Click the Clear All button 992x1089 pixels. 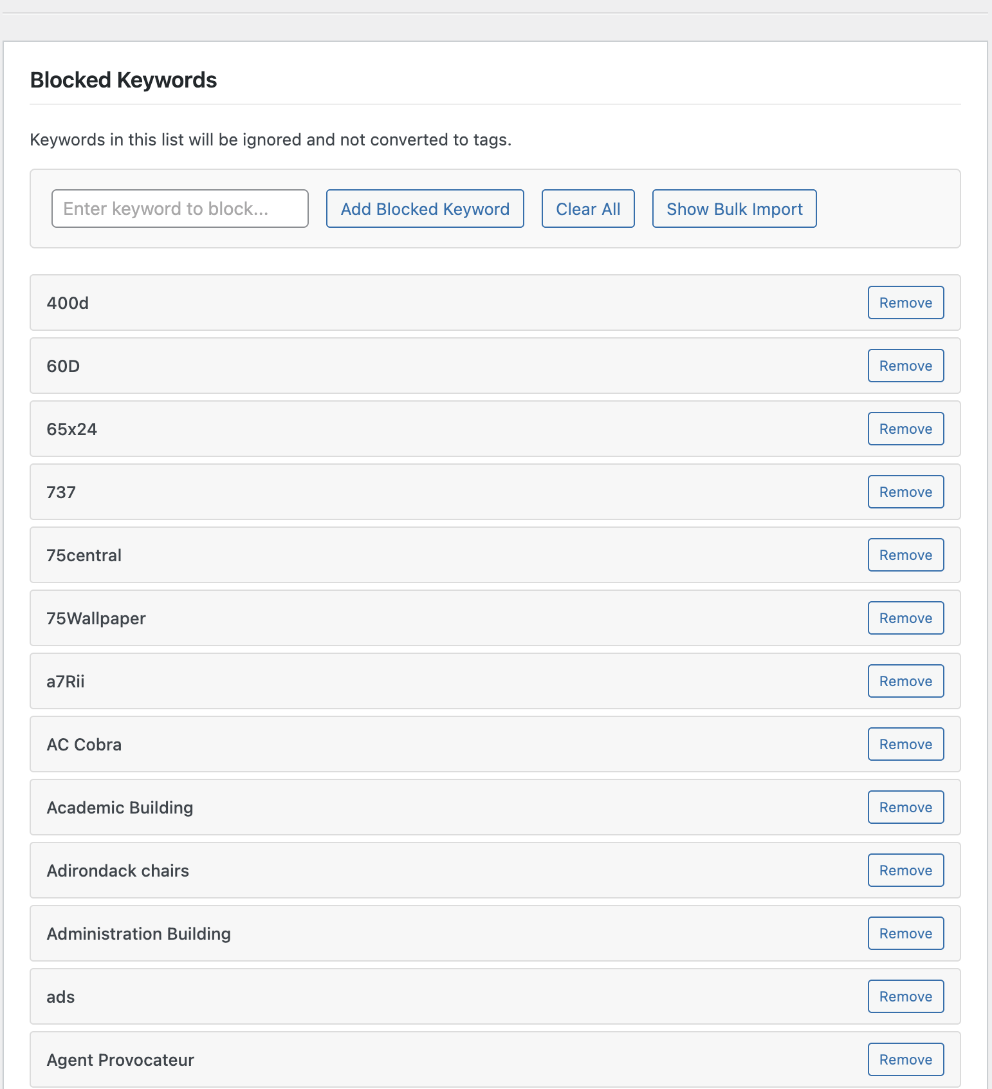click(x=587, y=209)
